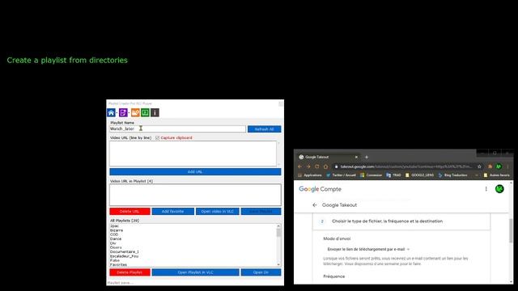Click the browser back arrow
Viewport: 518px width, 291px height.
click(x=299, y=167)
